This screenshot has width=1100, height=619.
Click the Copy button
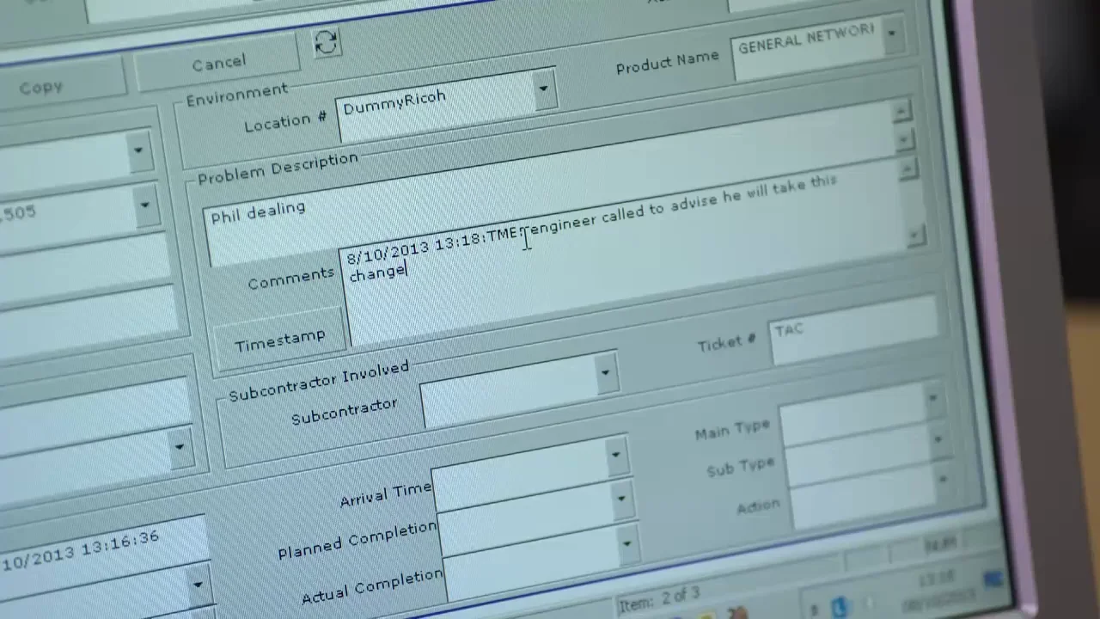click(x=41, y=88)
